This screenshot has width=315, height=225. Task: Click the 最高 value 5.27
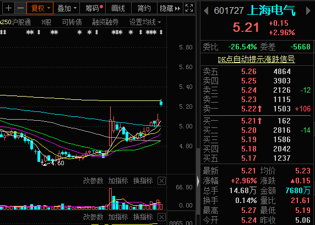click(x=249, y=210)
